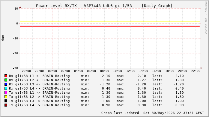Click legend label Rx gi1/53 L3 <- BRAIN-Routing

click(39, 84)
